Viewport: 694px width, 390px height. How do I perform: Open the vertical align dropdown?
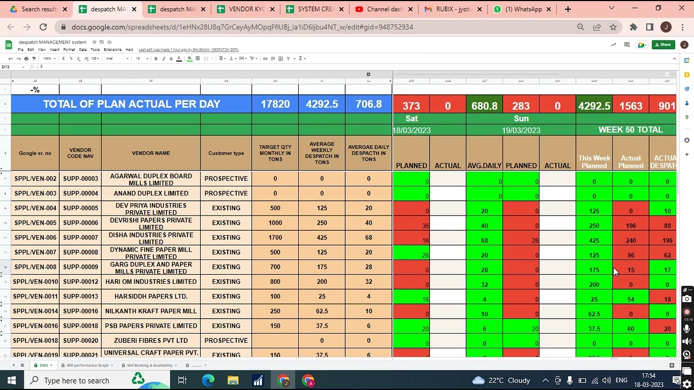click(233, 58)
